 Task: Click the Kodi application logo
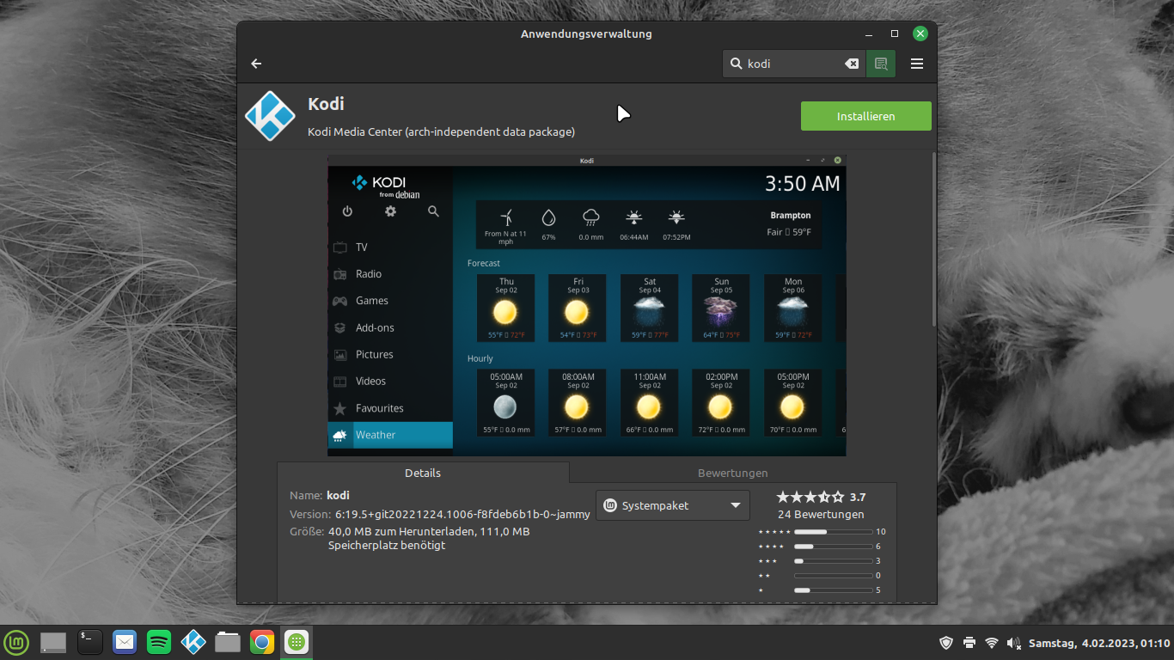pos(270,116)
